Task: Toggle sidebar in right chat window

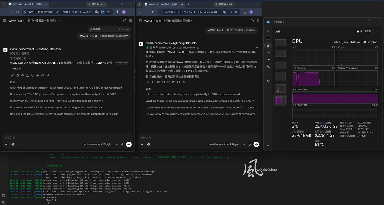Action: coord(140,21)
